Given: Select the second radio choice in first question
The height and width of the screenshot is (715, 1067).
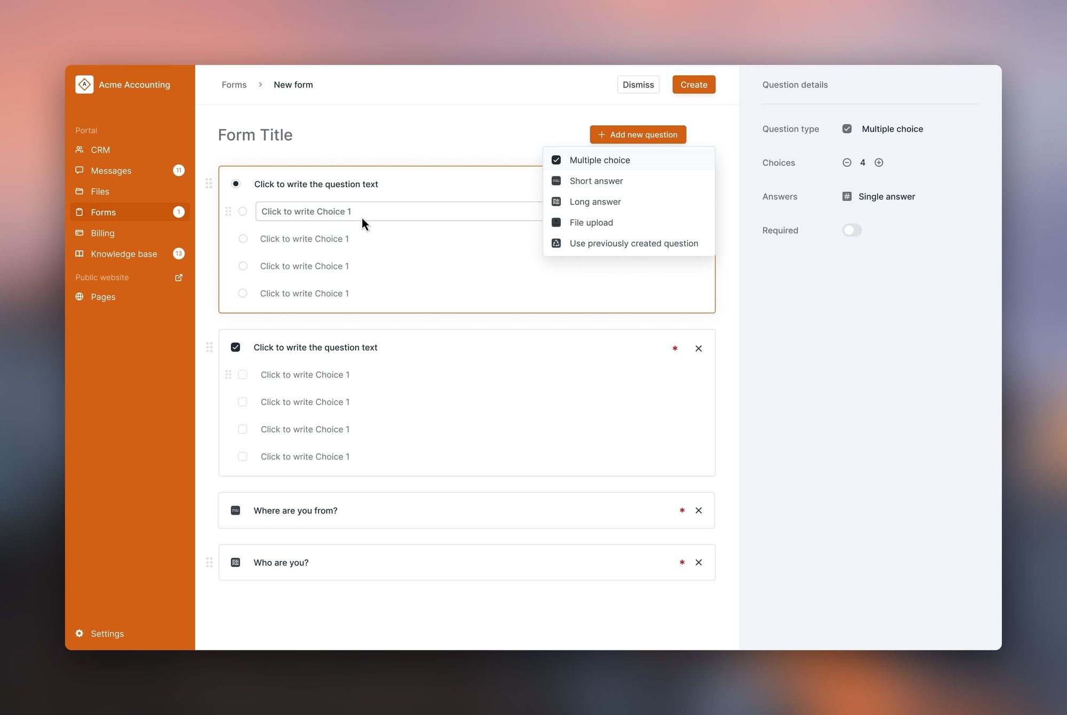Looking at the screenshot, I should 243,239.
